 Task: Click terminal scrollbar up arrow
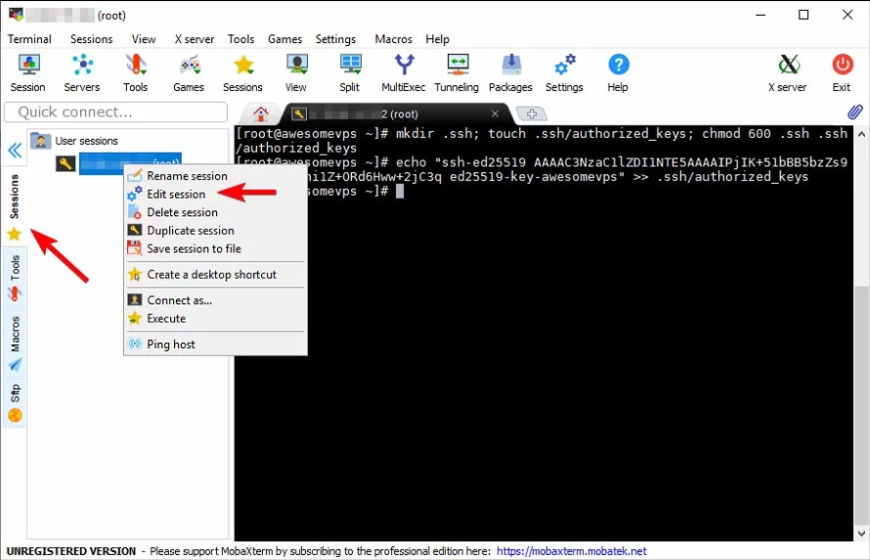(x=861, y=134)
